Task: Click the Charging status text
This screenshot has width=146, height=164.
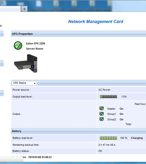Action: [x=137, y=138]
